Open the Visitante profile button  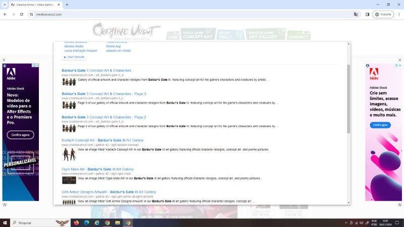click(x=383, y=15)
